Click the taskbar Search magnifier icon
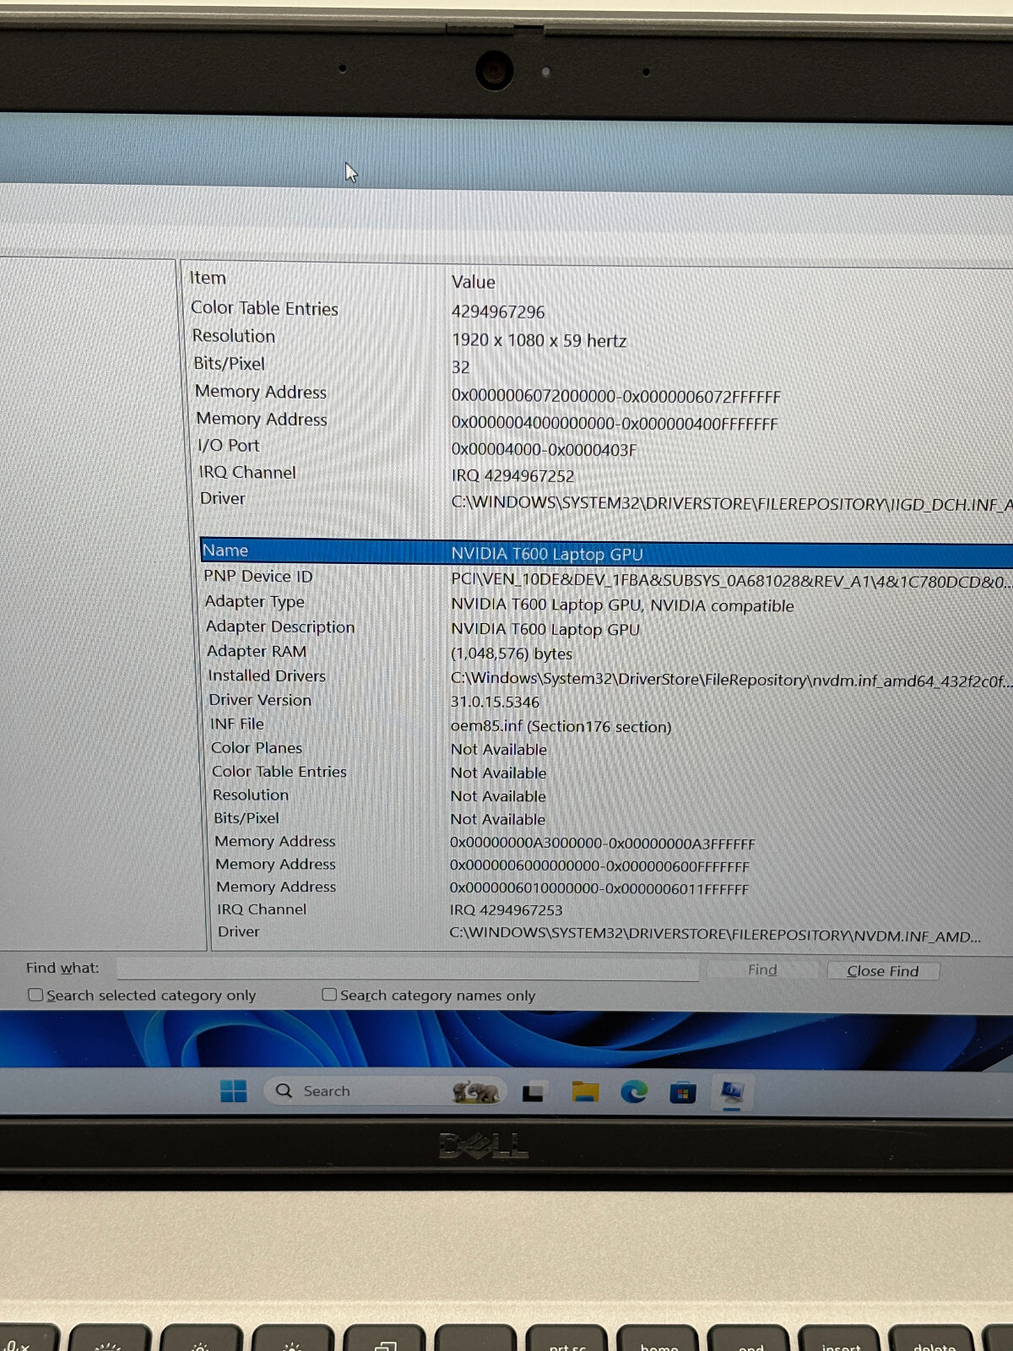1013x1351 pixels. tap(284, 1091)
